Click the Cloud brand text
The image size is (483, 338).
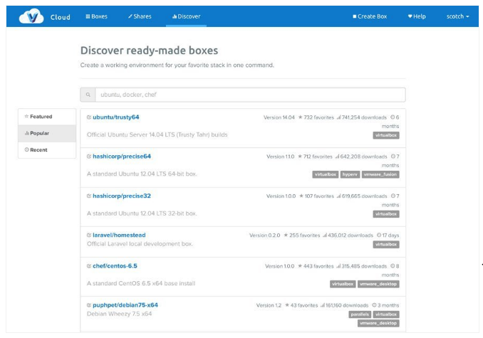click(x=61, y=17)
